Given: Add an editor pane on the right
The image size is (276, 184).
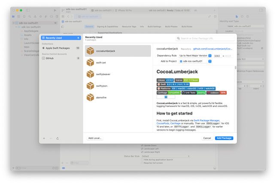Looking at the screenshot, I should pyautogui.click(x=215, y=17).
